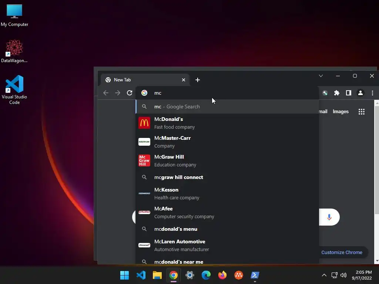Viewport: 379px width, 284px height.
Task: Open Chrome three-dot menu
Action: pyautogui.click(x=372, y=93)
